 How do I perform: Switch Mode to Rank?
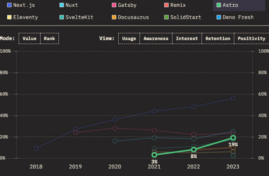pyautogui.click(x=50, y=38)
